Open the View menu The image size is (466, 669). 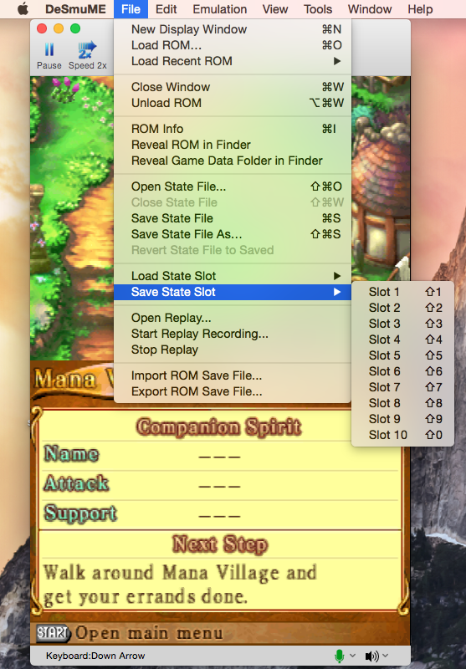(x=275, y=9)
